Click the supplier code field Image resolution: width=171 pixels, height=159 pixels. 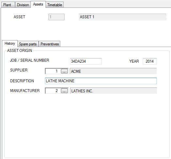pos(53,71)
